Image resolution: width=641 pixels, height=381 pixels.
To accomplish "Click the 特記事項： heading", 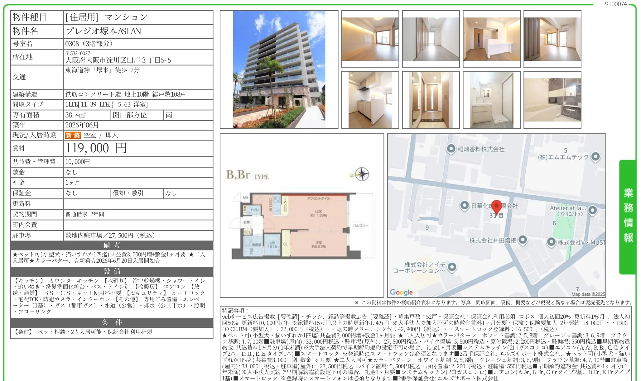I will 236,311.
